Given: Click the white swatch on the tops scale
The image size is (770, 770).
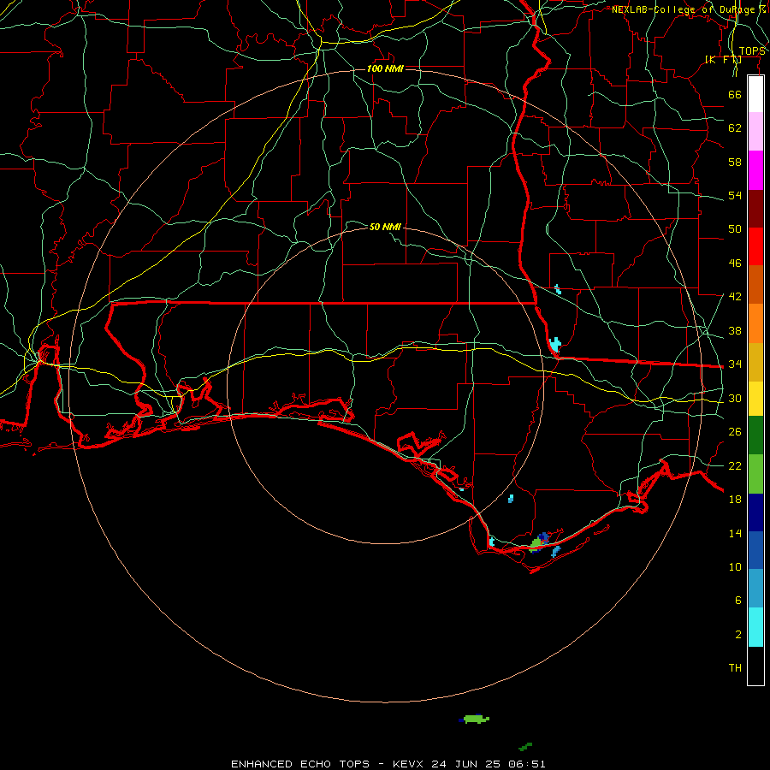Looking at the screenshot, I should click(x=755, y=94).
